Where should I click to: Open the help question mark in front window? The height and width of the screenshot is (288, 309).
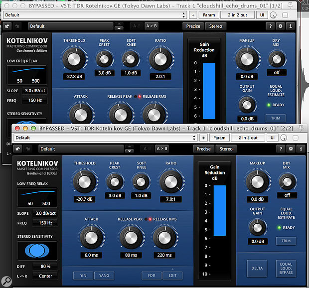click(x=281, y=149)
